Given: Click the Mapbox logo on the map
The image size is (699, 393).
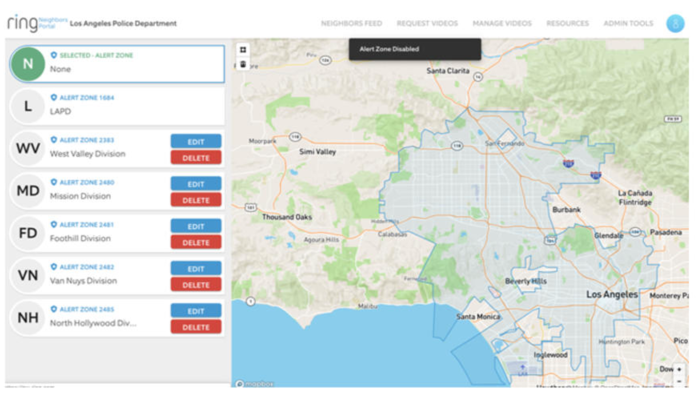Looking at the screenshot, I should click(x=254, y=384).
